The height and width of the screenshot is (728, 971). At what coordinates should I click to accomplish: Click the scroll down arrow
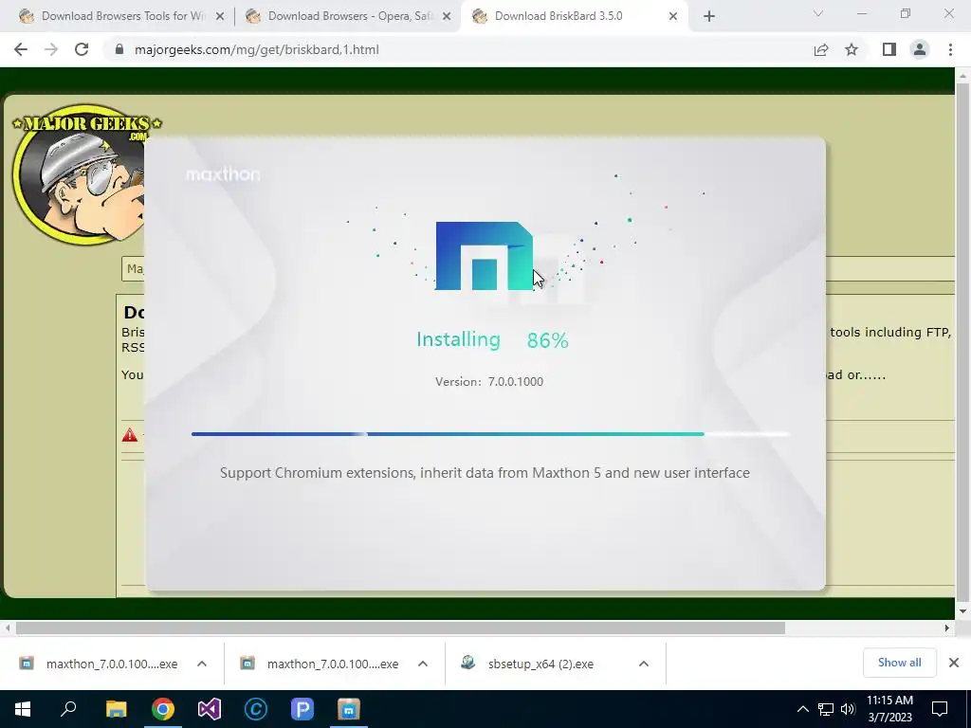[963, 611]
